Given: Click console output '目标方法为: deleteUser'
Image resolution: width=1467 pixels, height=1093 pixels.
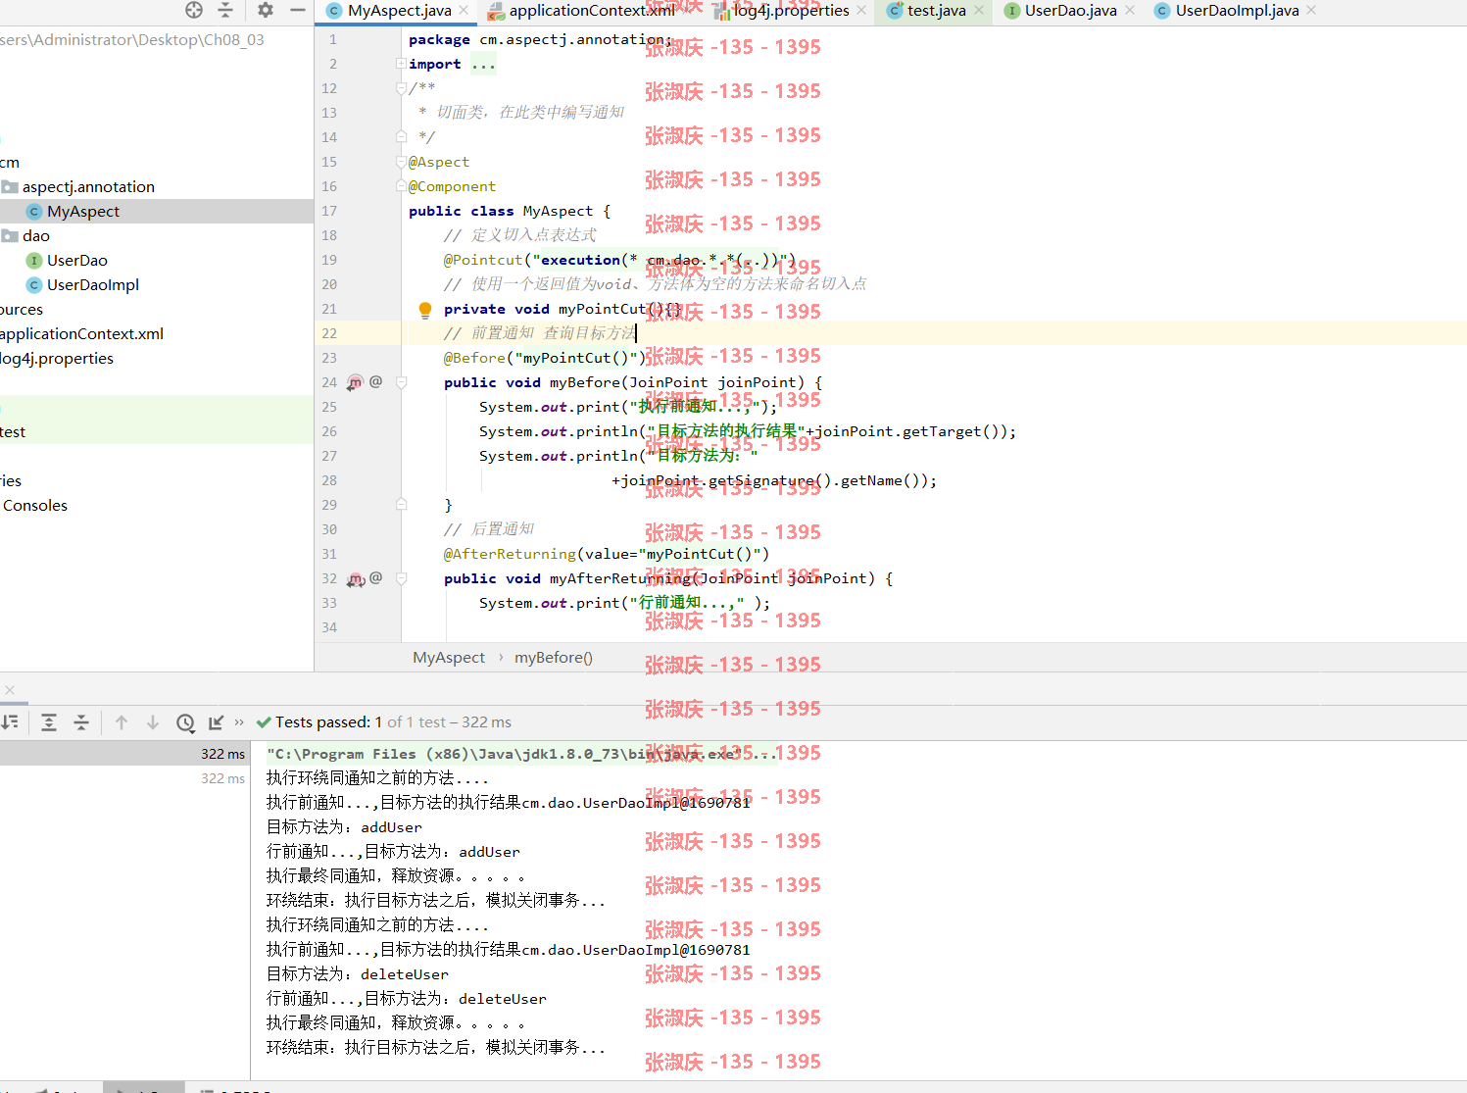Looking at the screenshot, I should (x=358, y=974).
